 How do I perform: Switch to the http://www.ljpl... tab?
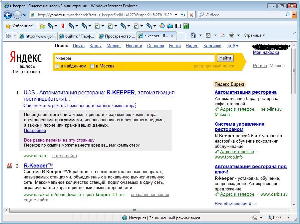click(38, 36)
